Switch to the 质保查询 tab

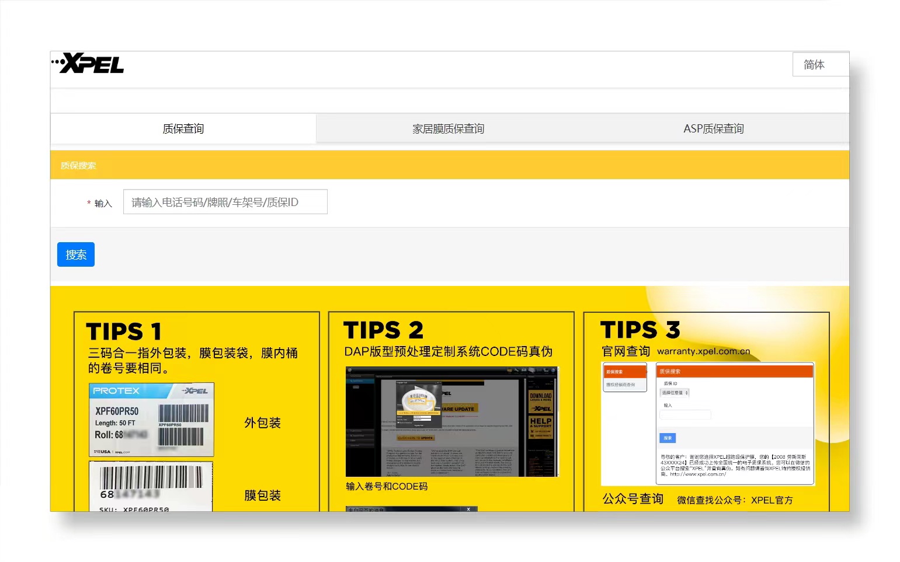pyautogui.click(x=183, y=128)
